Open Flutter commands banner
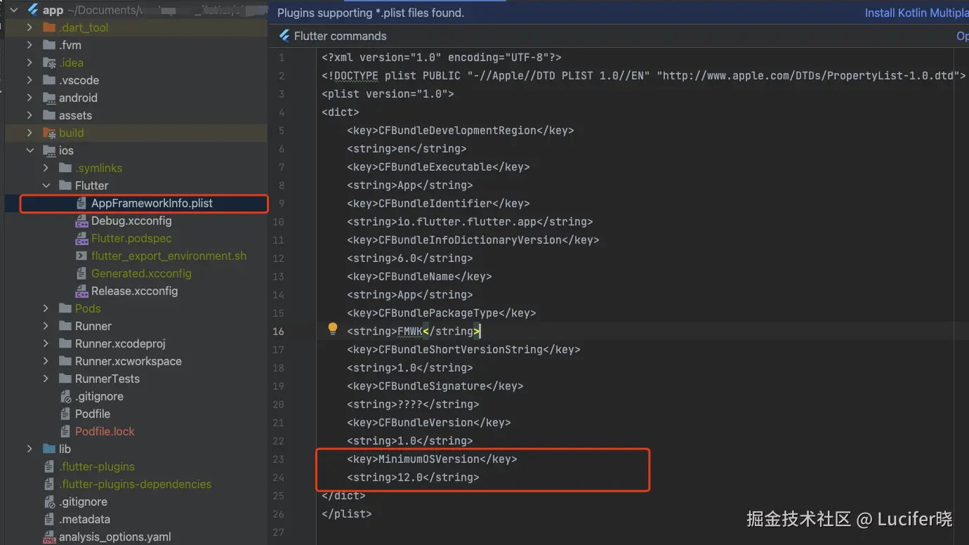The width and height of the screenshot is (969, 545). pyautogui.click(x=340, y=36)
